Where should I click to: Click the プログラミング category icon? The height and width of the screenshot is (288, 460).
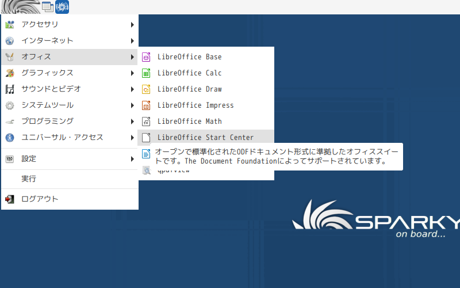[x=10, y=122]
